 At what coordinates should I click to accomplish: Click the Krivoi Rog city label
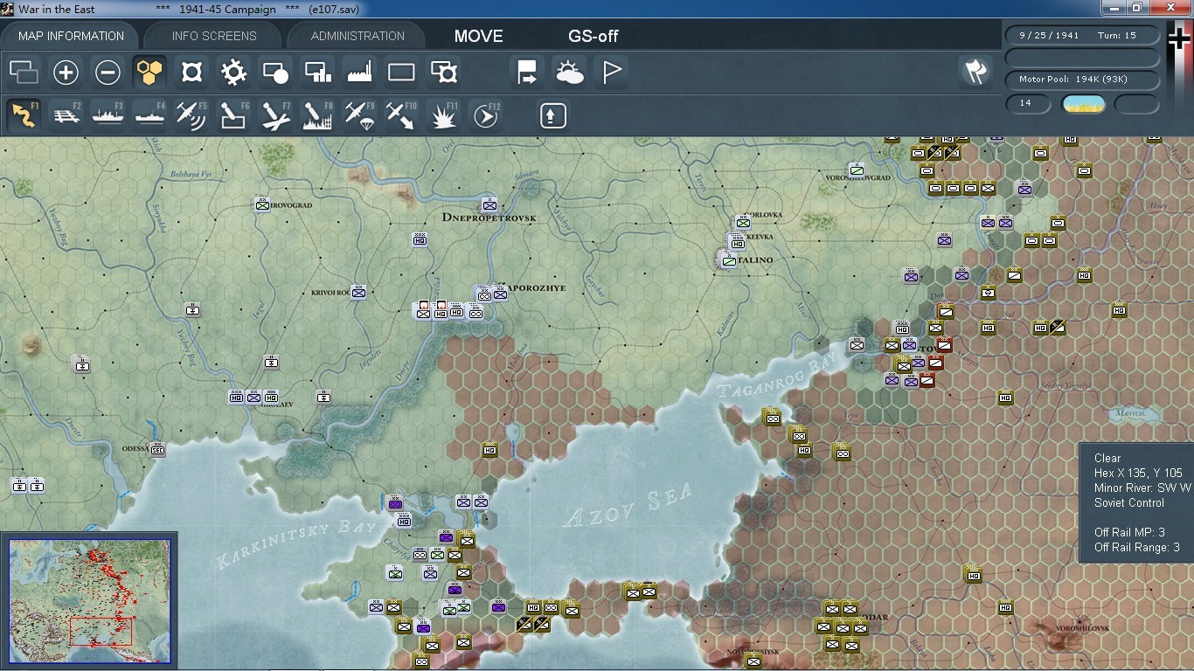click(330, 292)
